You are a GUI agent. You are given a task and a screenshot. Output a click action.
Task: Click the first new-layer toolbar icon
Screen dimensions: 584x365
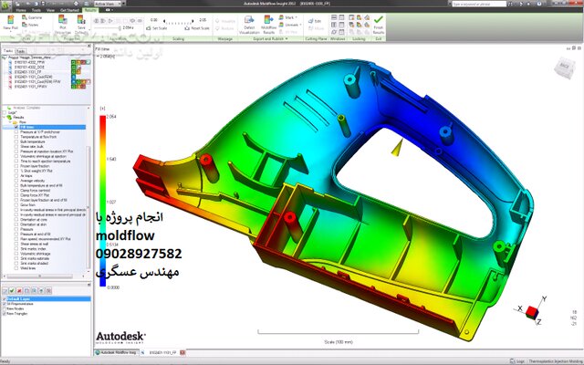[x=5, y=290]
